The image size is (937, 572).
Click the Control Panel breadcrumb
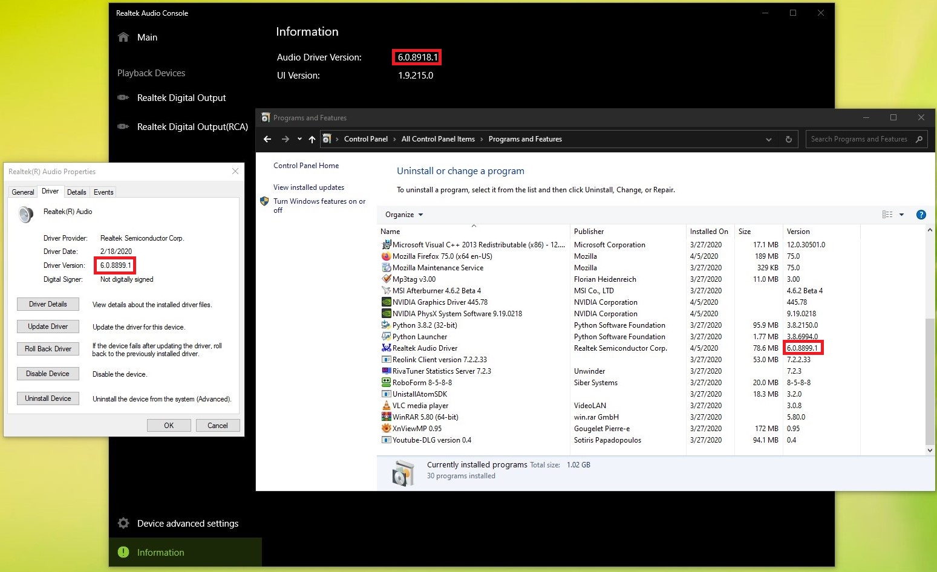coord(366,139)
